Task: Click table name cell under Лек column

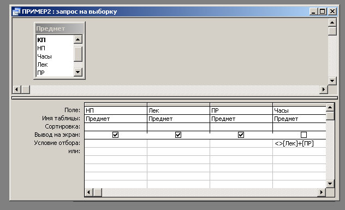Action: 179,119
